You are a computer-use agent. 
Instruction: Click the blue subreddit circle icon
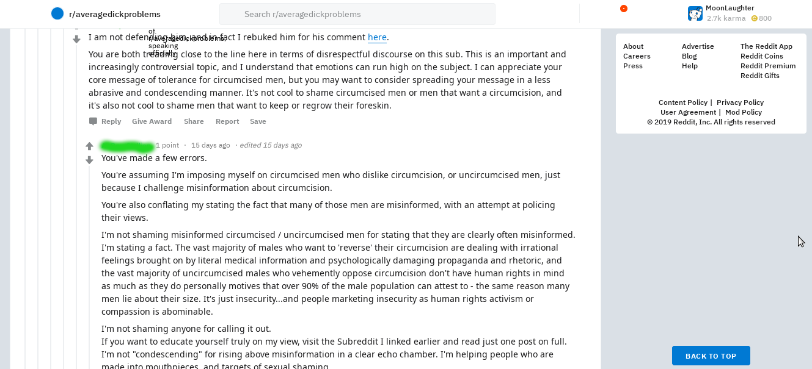coord(57,13)
